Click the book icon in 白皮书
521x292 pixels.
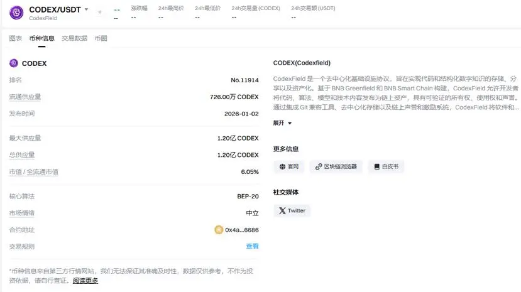tap(377, 166)
